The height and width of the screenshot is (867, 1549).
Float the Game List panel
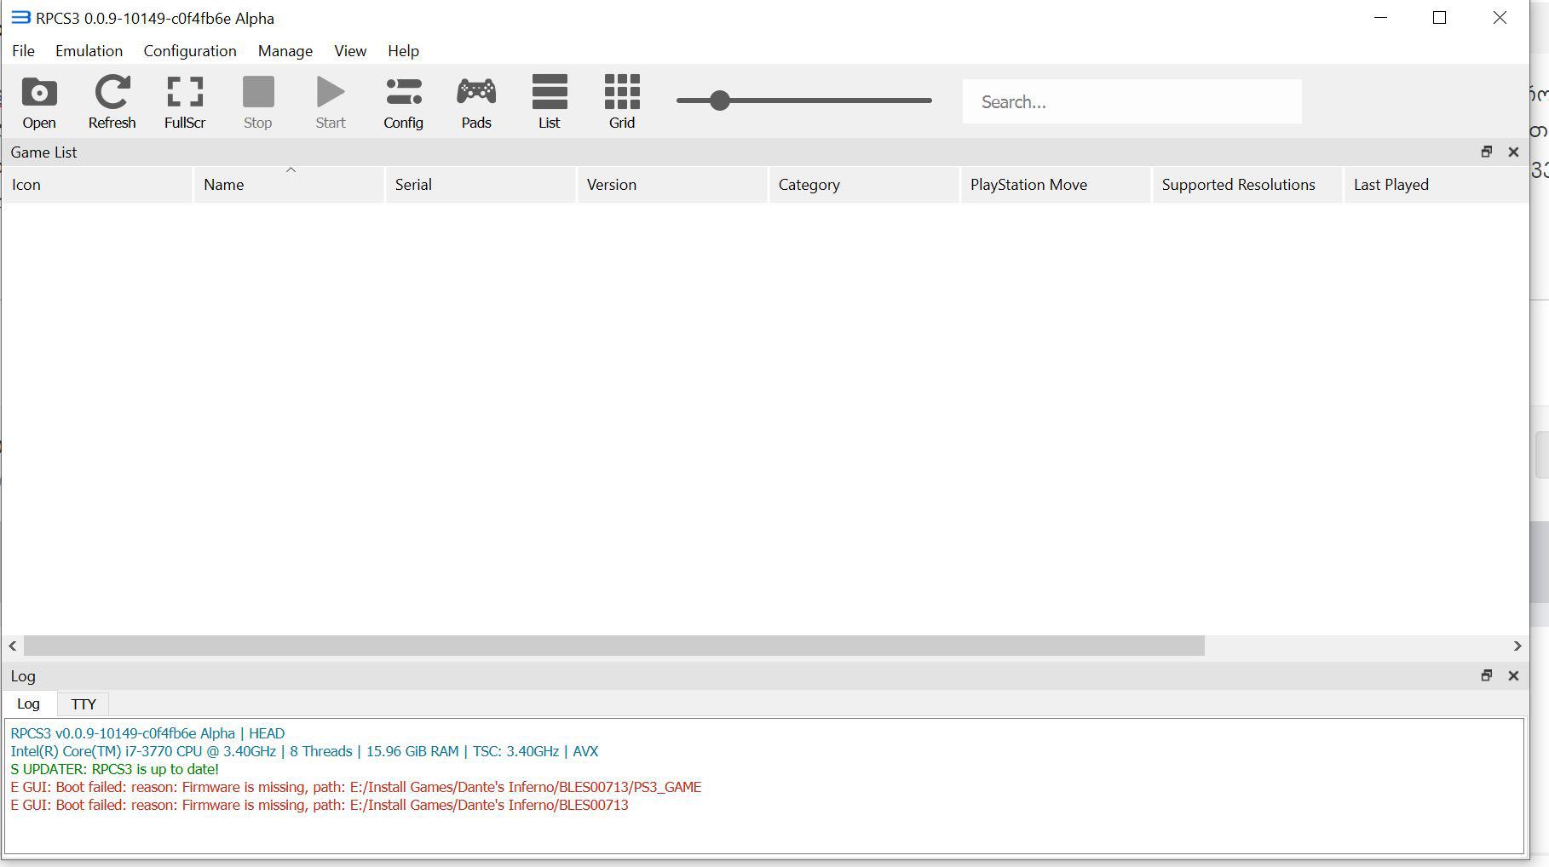pos(1486,152)
